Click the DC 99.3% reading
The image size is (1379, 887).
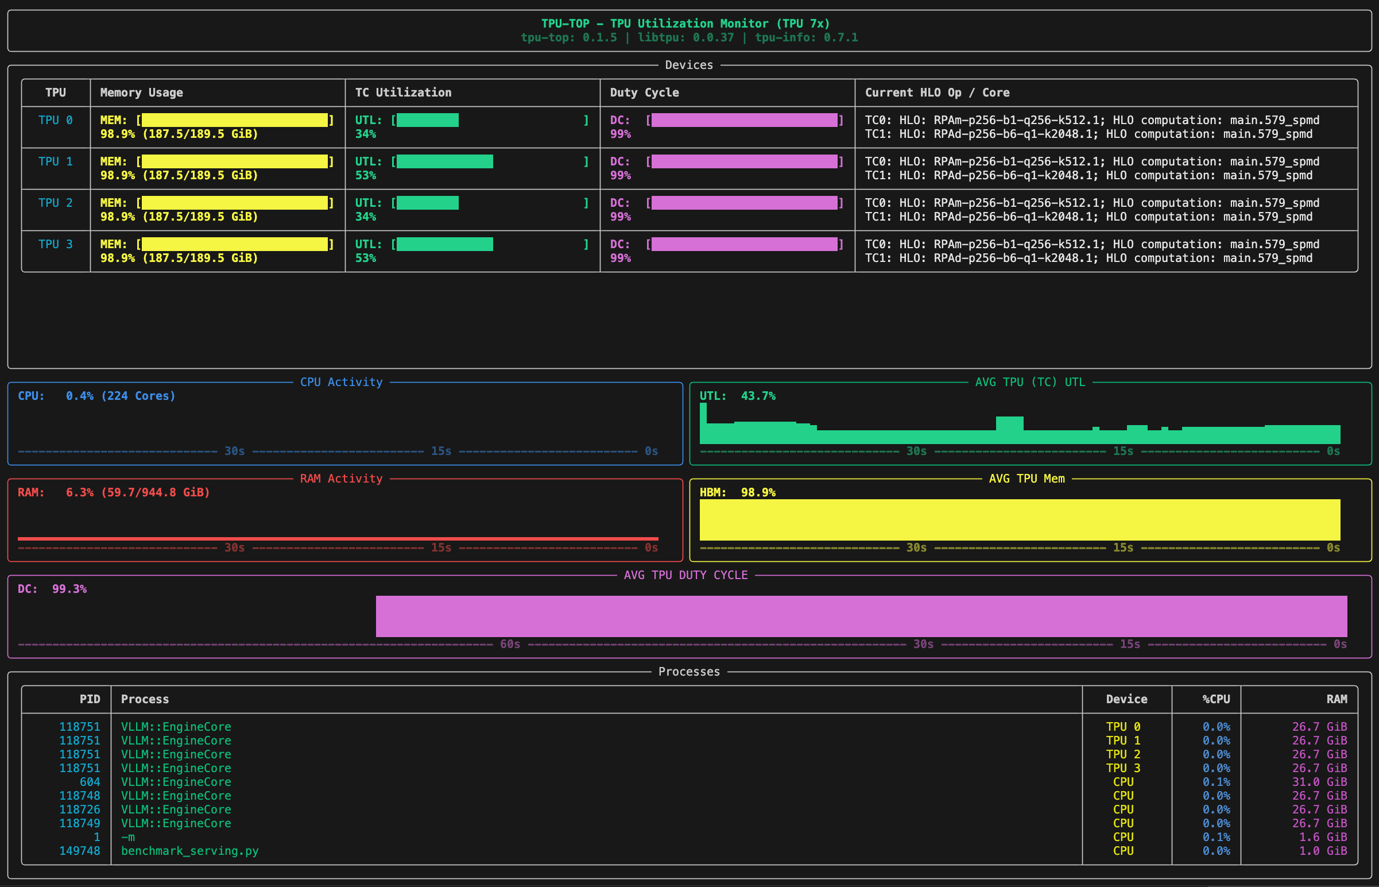(52, 589)
